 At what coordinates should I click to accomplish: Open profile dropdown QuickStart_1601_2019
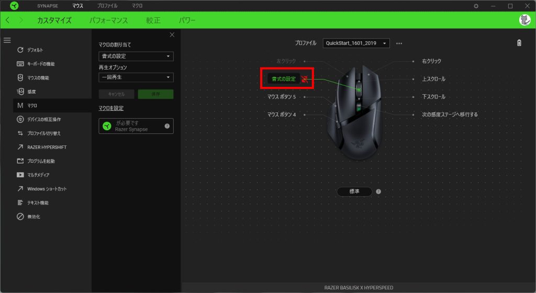(356, 43)
